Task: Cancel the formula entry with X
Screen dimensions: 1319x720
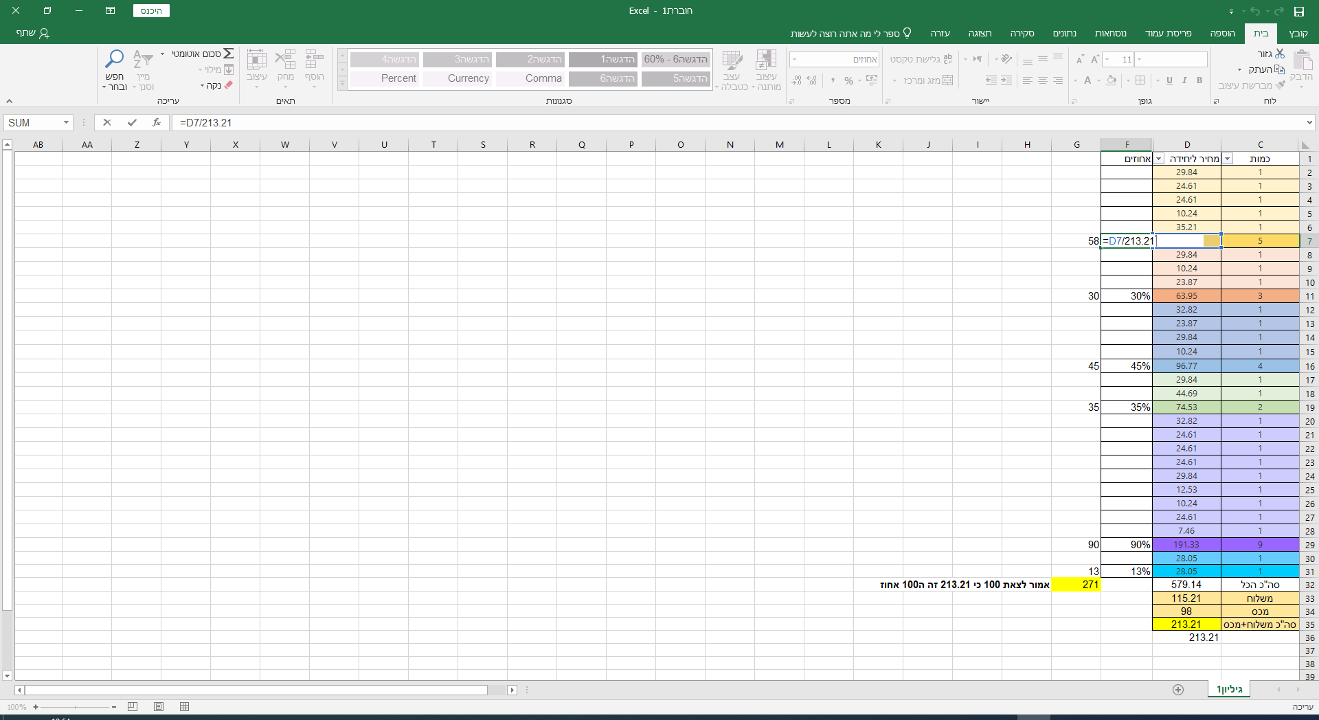Action: coord(106,123)
